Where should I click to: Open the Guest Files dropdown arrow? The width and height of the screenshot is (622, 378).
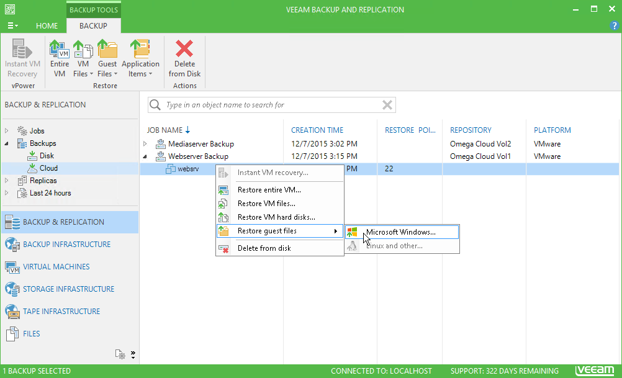click(x=115, y=74)
